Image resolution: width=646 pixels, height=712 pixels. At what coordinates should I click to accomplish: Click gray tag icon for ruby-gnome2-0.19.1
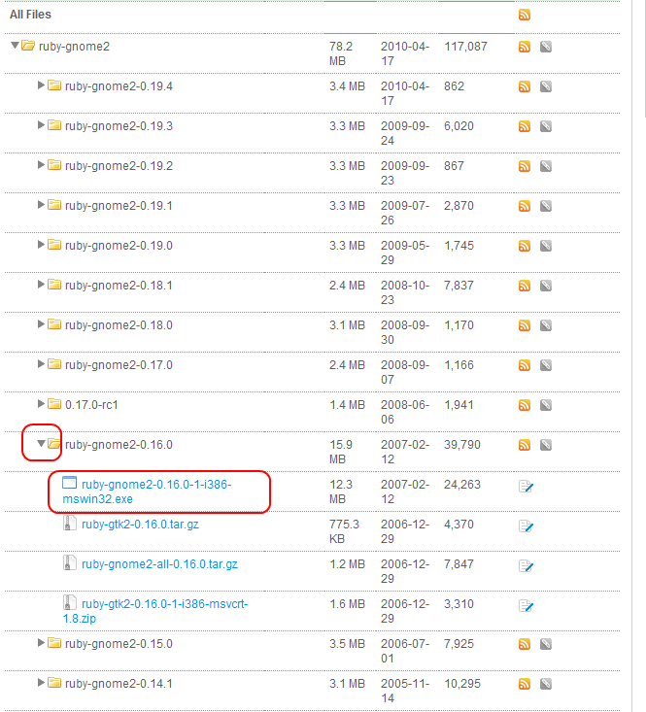point(546,206)
